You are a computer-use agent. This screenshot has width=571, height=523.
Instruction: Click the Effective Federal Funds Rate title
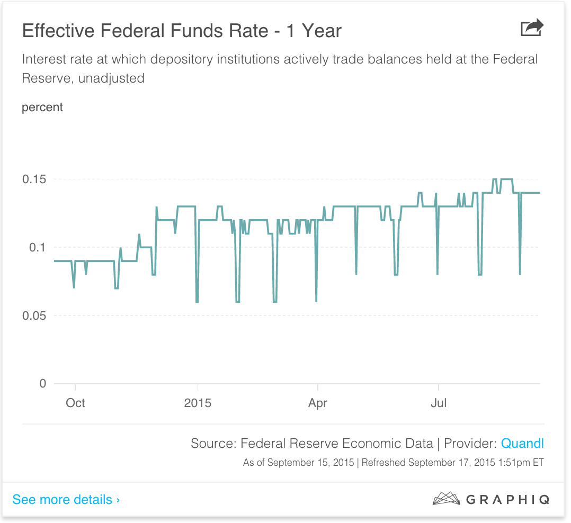click(x=182, y=31)
